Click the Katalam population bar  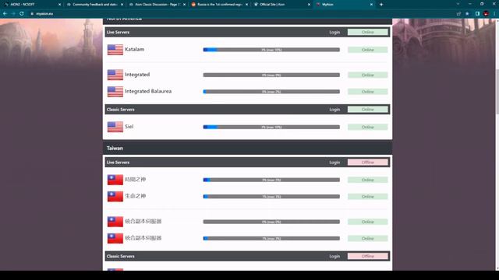coord(271,50)
